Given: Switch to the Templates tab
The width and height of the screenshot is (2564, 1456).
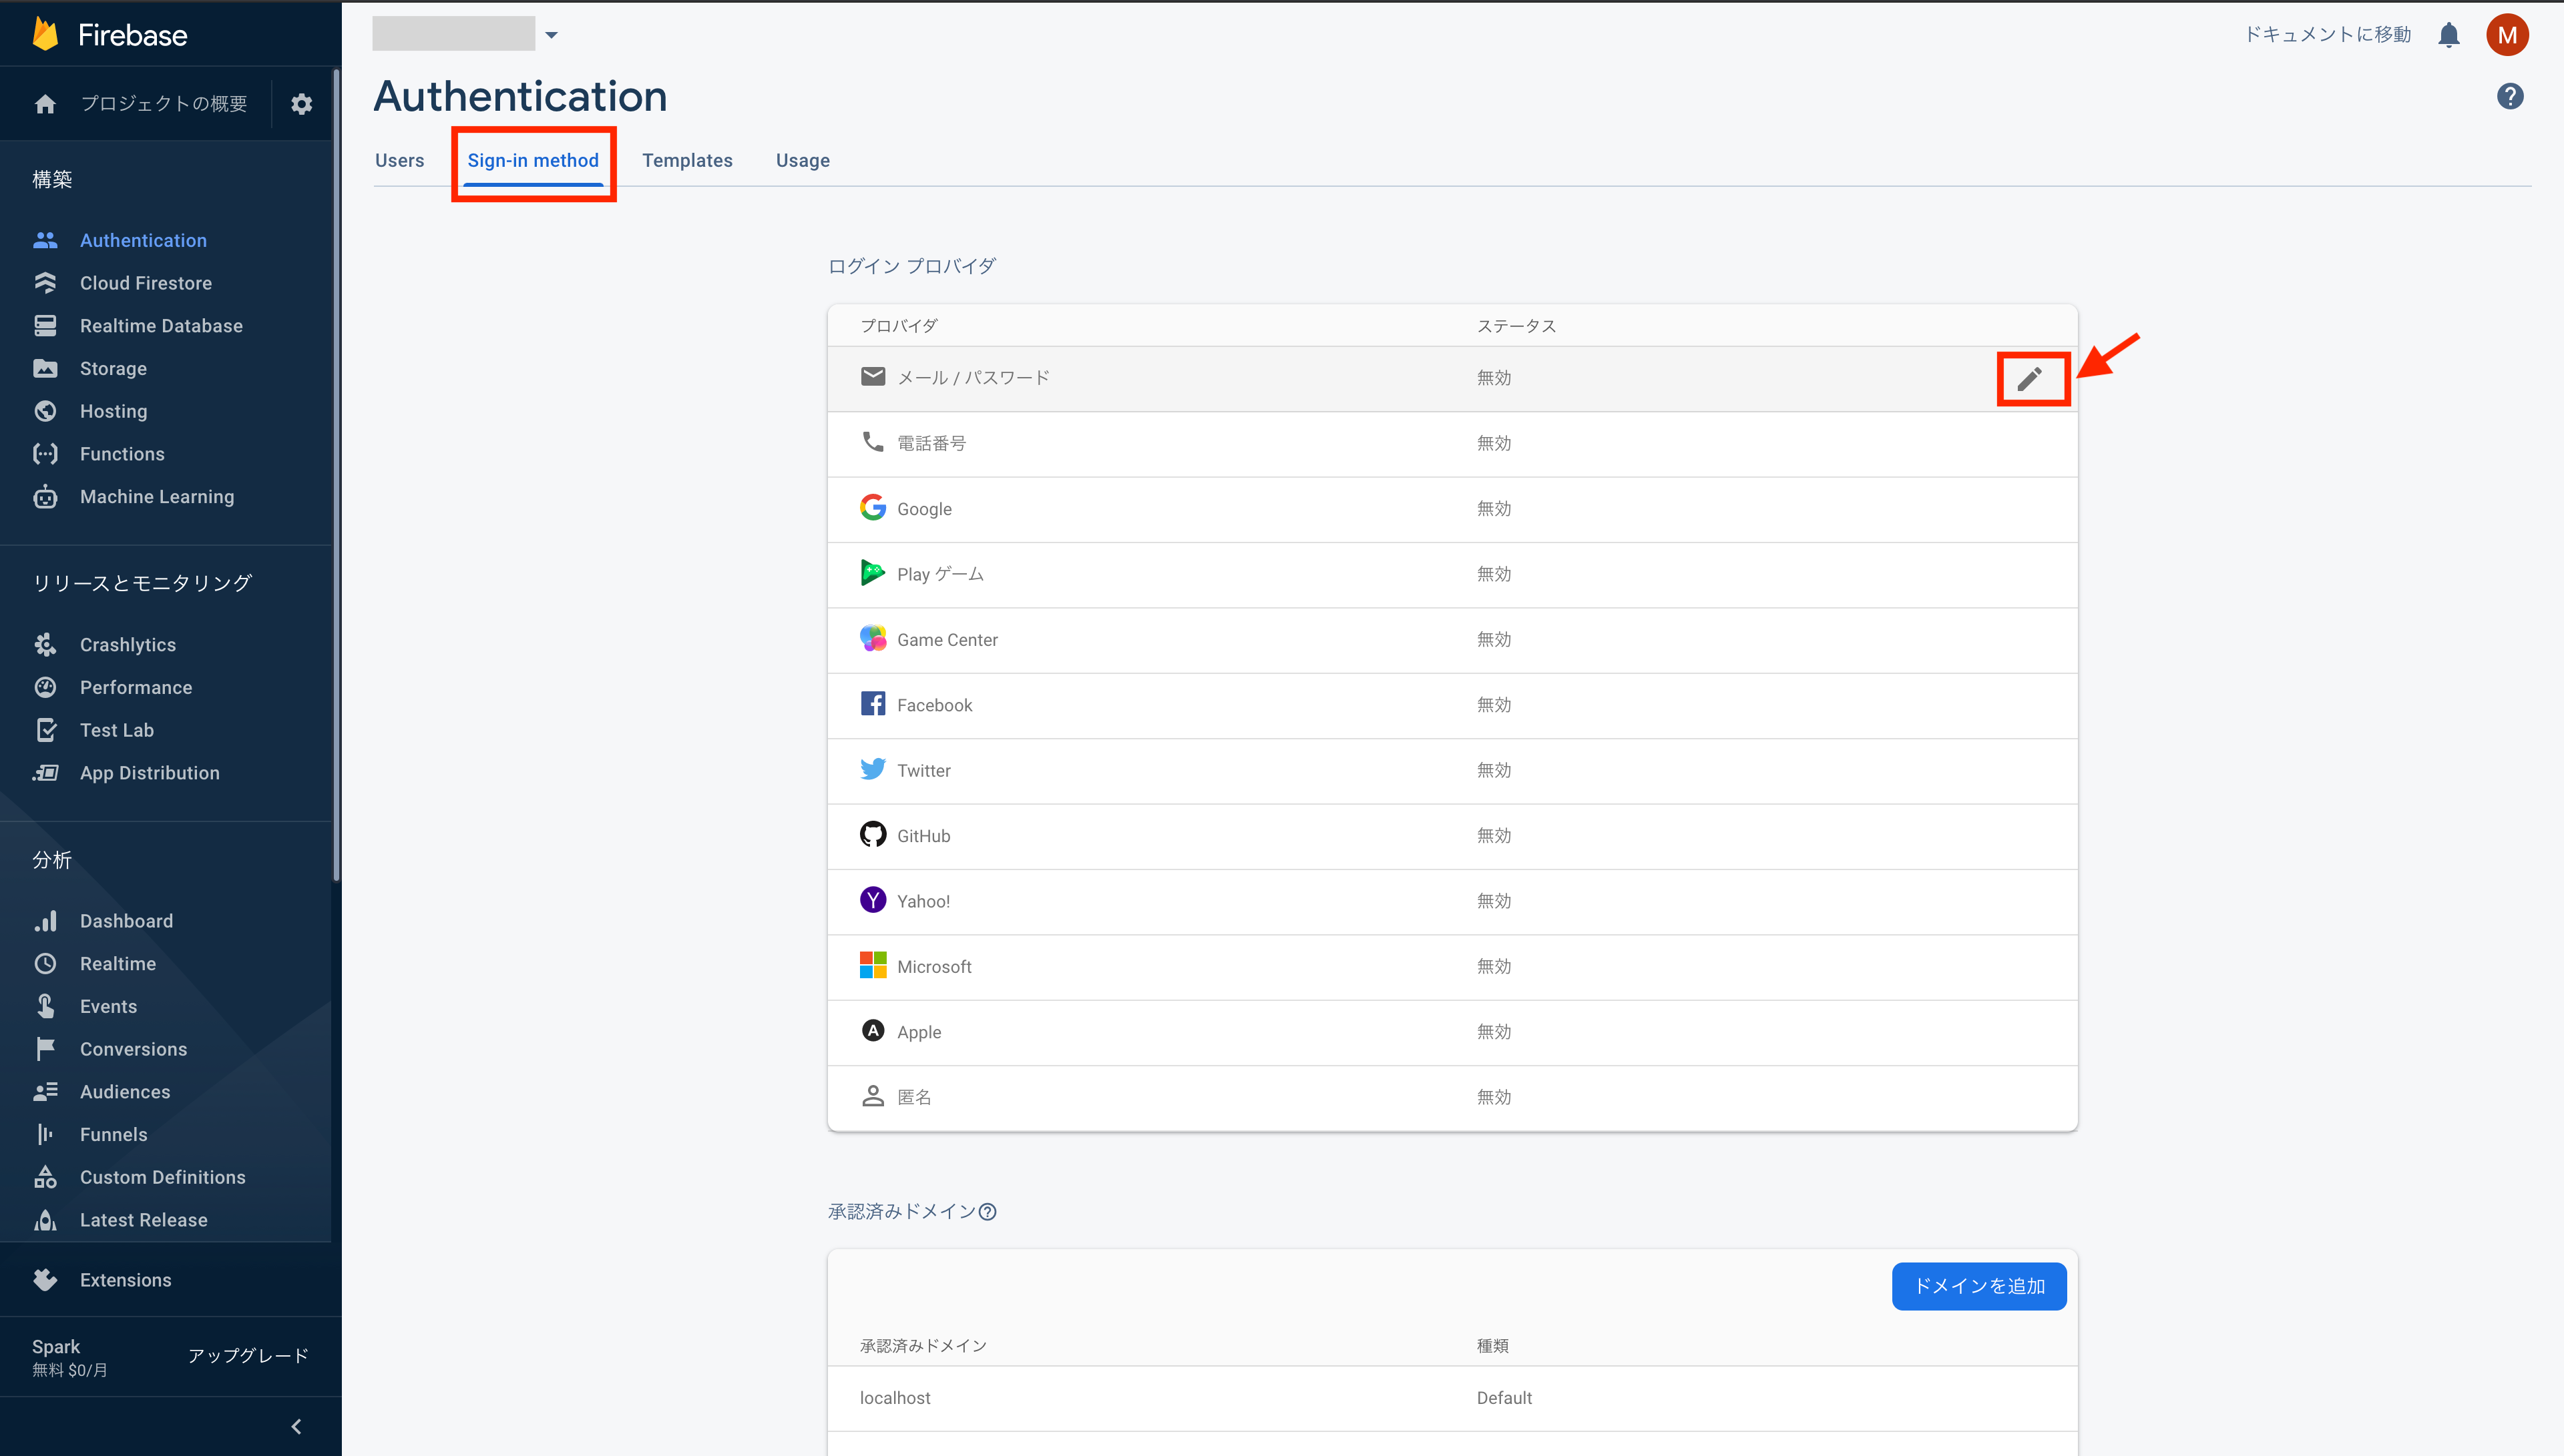Looking at the screenshot, I should pyautogui.click(x=686, y=160).
